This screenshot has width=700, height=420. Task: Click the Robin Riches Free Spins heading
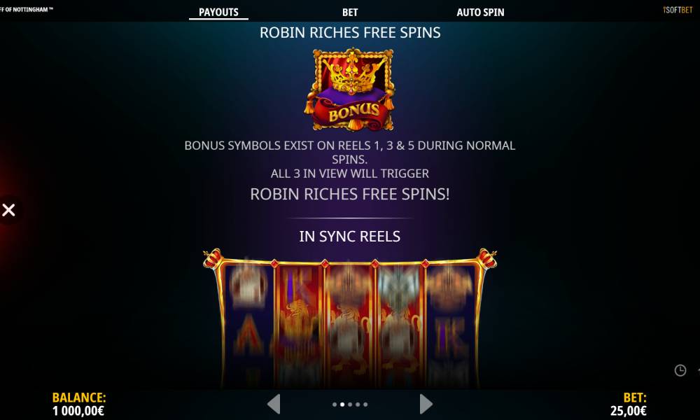tap(350, 33)
